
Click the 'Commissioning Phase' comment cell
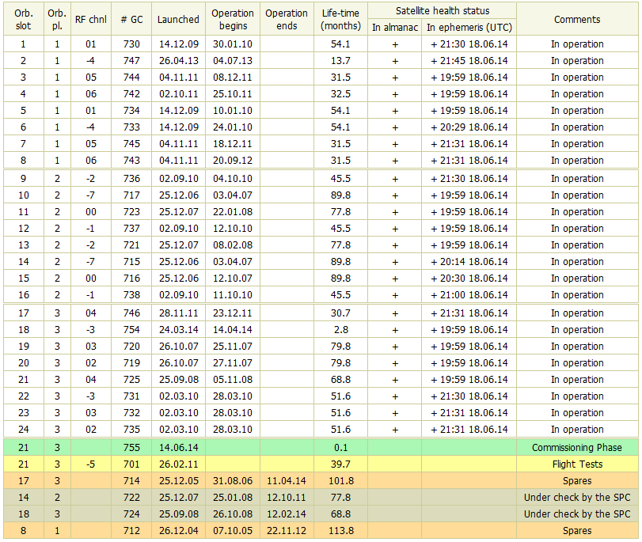(x=577, y=448)
